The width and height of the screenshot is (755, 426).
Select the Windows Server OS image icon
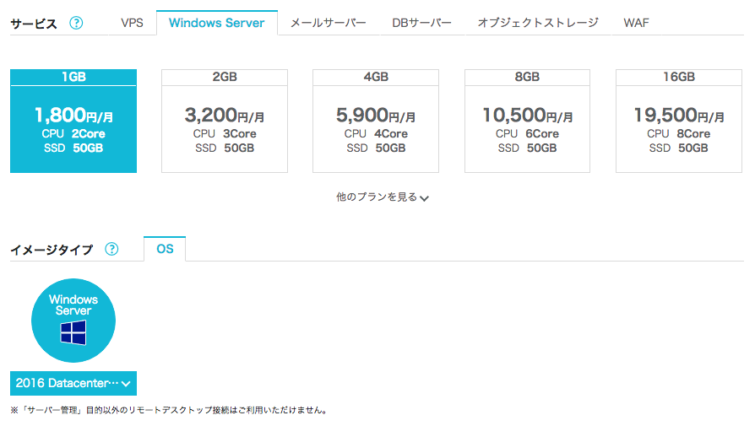[73, 321]
